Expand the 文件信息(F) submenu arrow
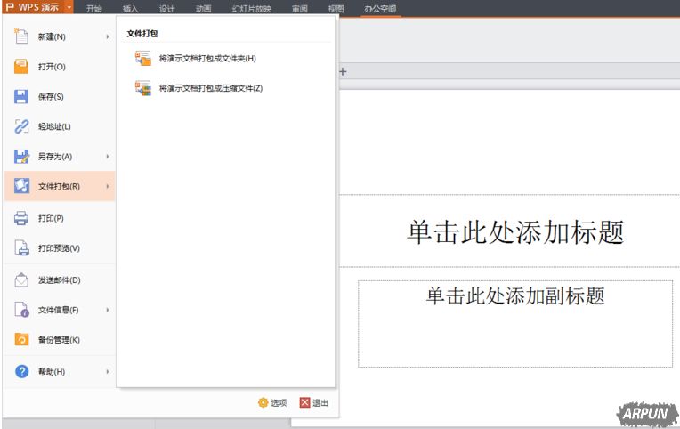The width and height of the screenshot is (680, 429). click(108, 310)
